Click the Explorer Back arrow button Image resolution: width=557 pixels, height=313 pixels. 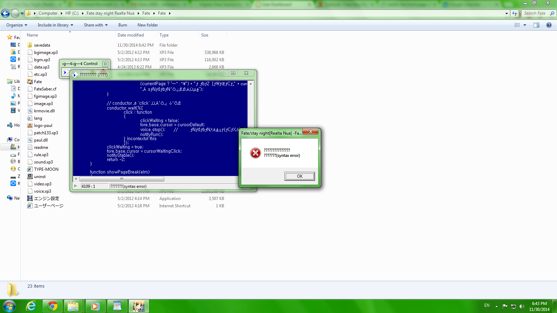click(x=5, y=13)
